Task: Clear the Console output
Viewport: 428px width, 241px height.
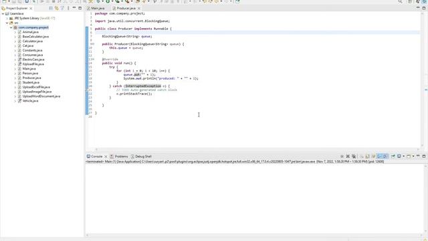Action: (x=361, y=156)
